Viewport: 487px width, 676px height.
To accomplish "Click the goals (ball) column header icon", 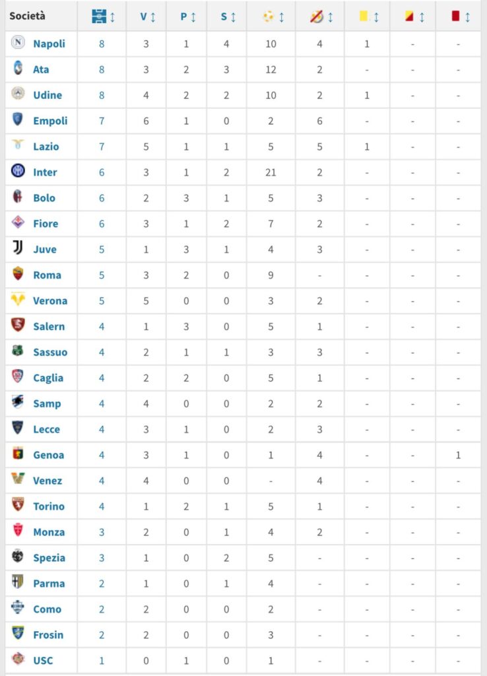I will 269,17.
